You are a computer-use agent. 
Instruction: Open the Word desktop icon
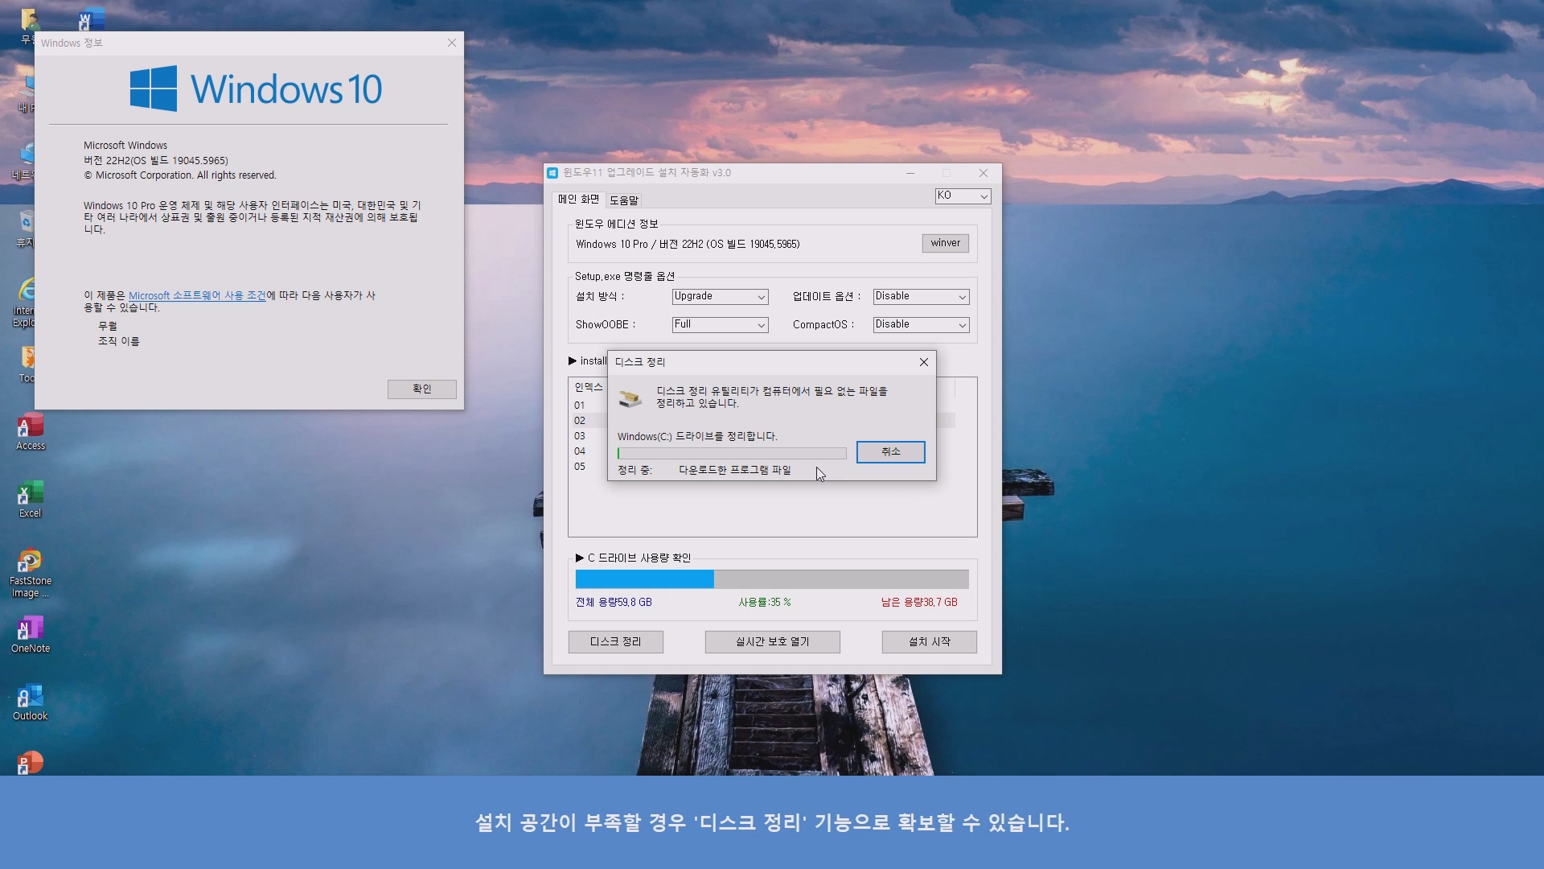[x=92, y=19]
